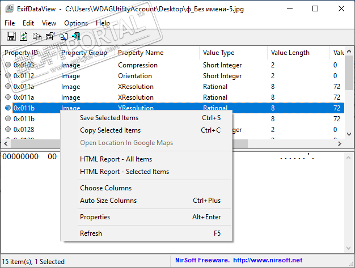This screenshot has height=268, width=355.
Task: Click Short Integer value in Compression row
Action: point(222,65)
